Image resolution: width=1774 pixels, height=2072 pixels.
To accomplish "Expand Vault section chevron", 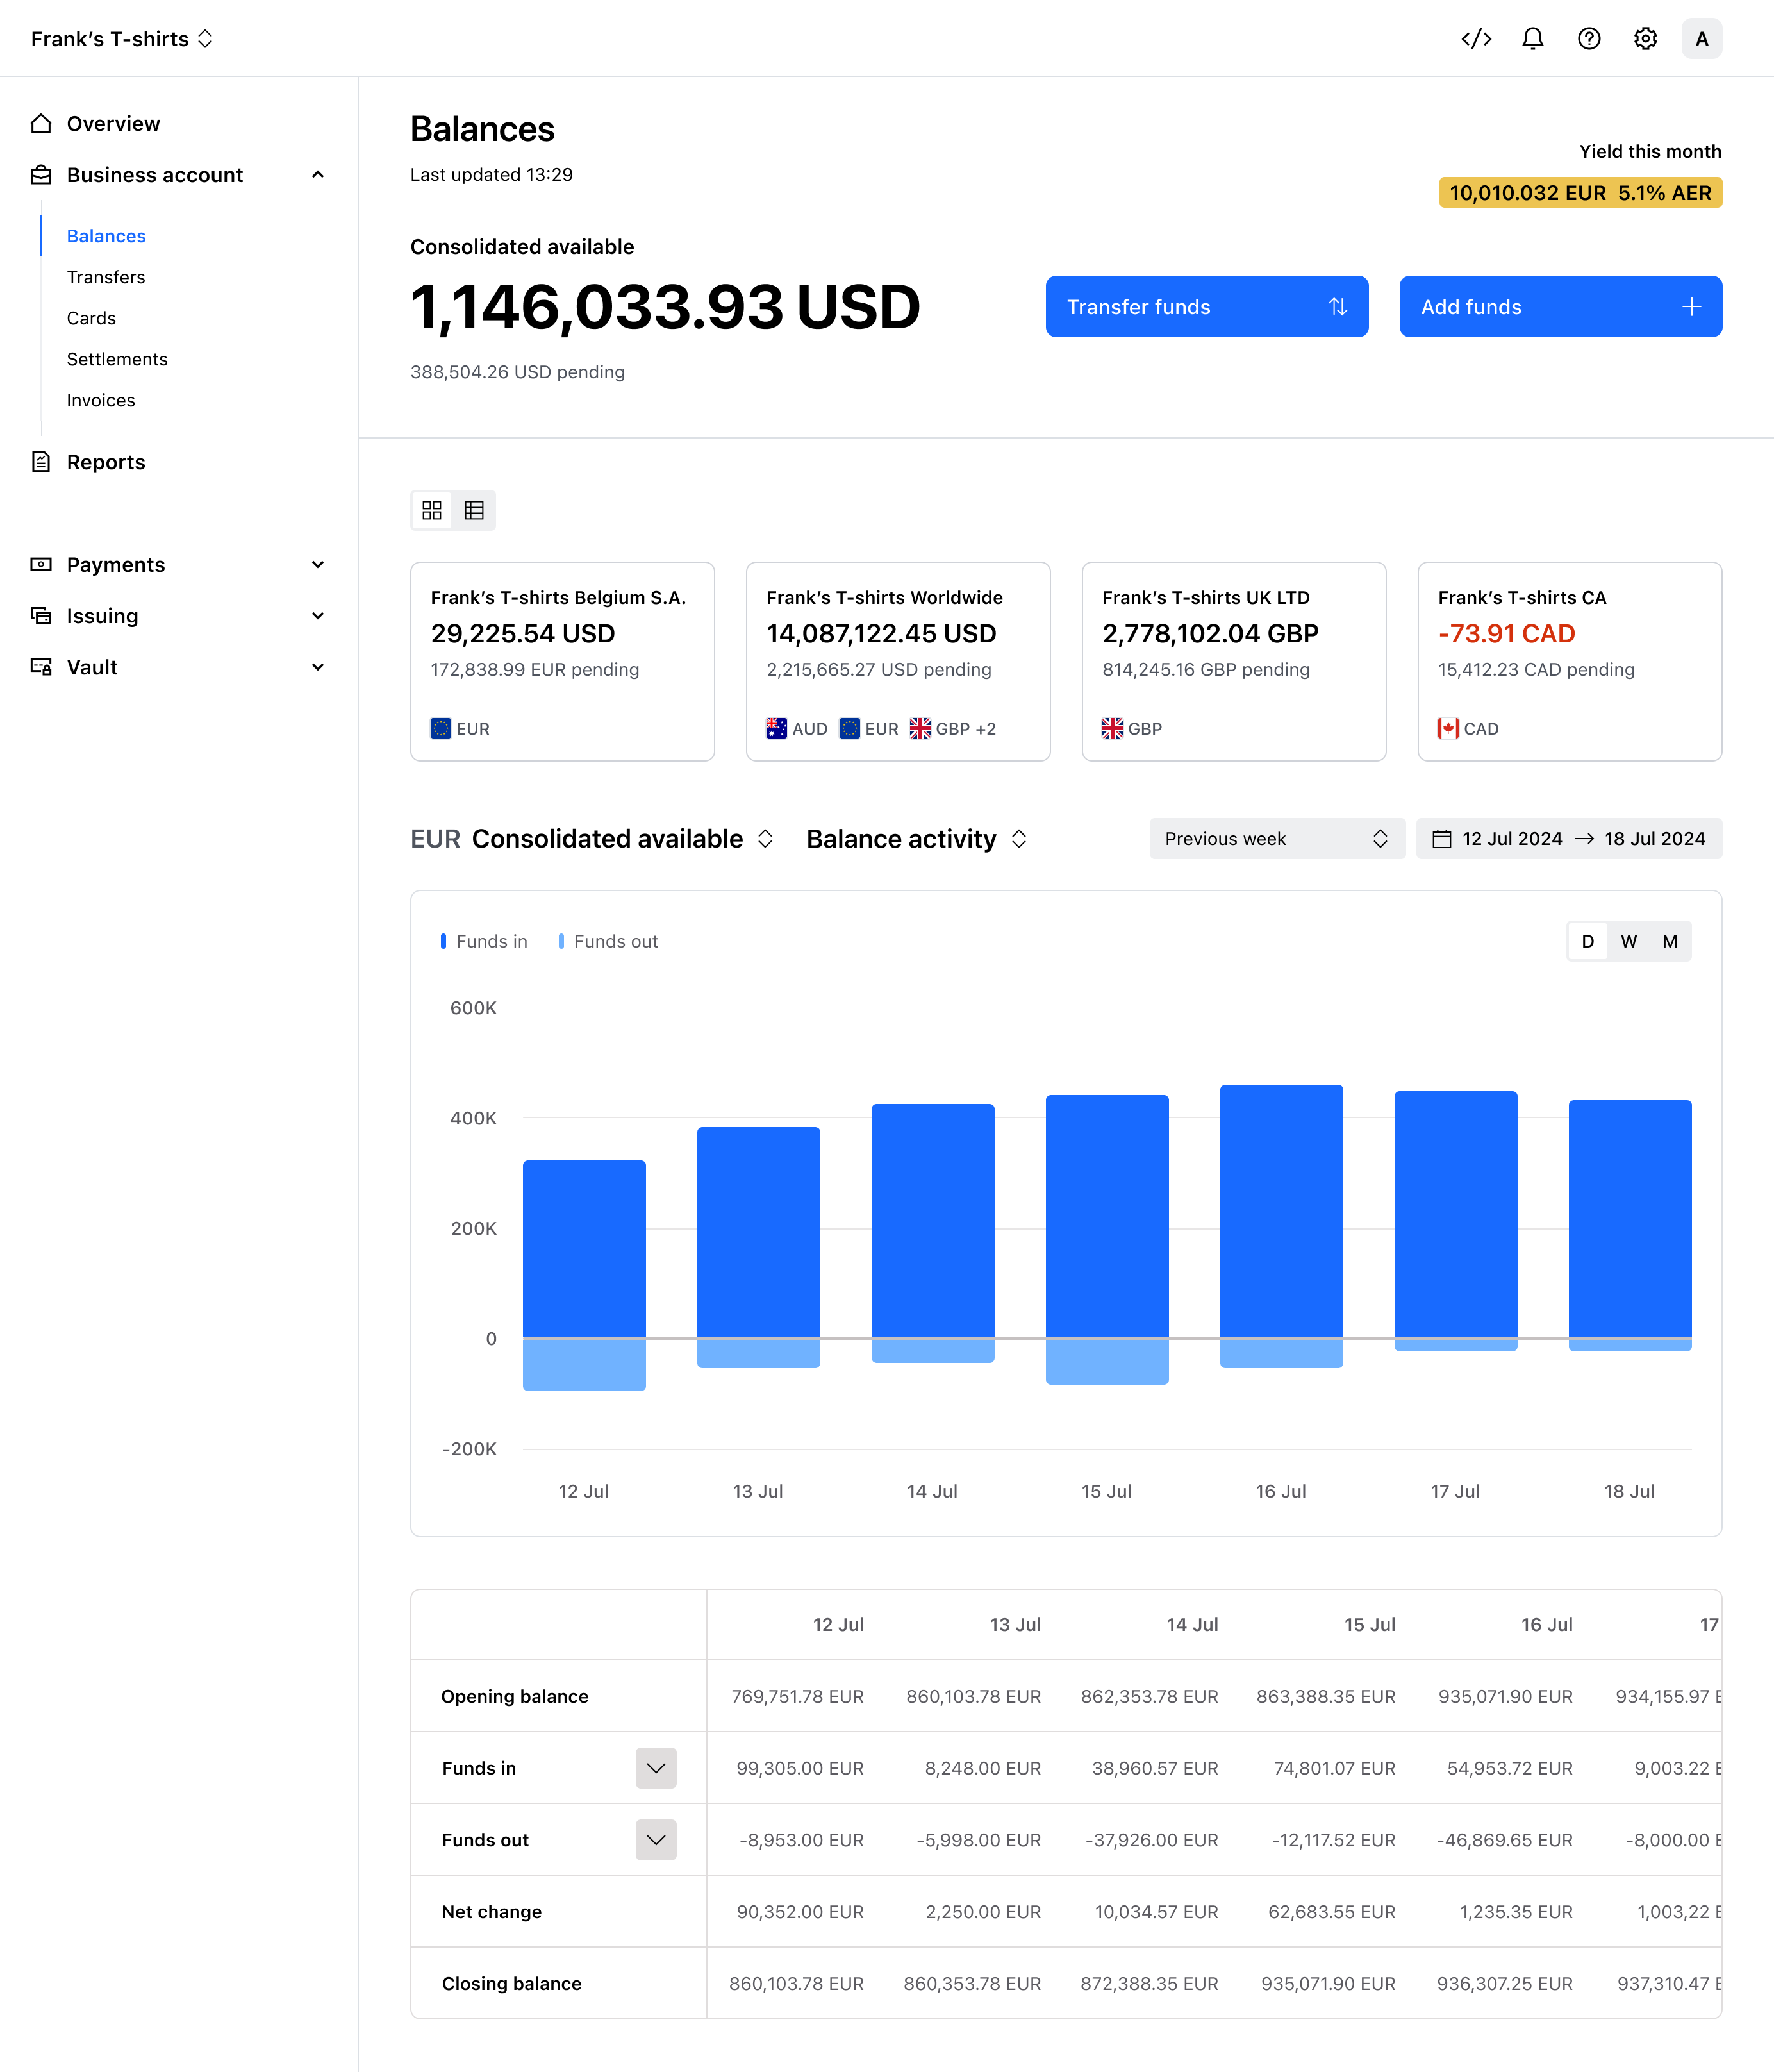I will pos(318,667).
